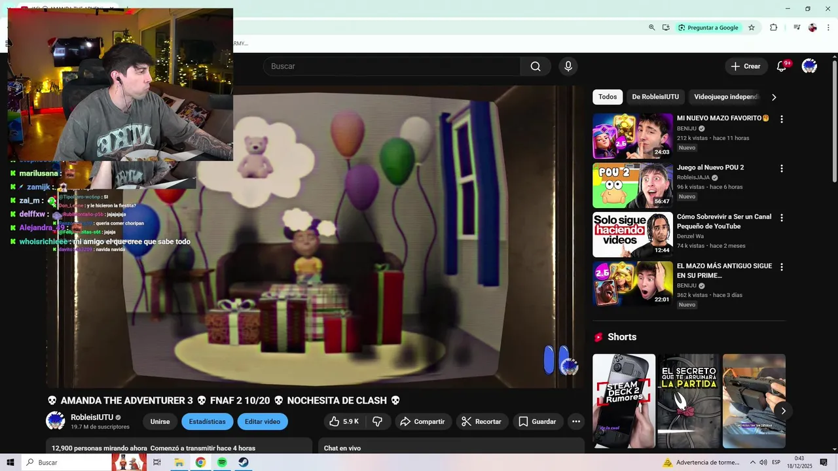Show next Shorts with arrow button
The image size is (838, 471).
(783, 411)
